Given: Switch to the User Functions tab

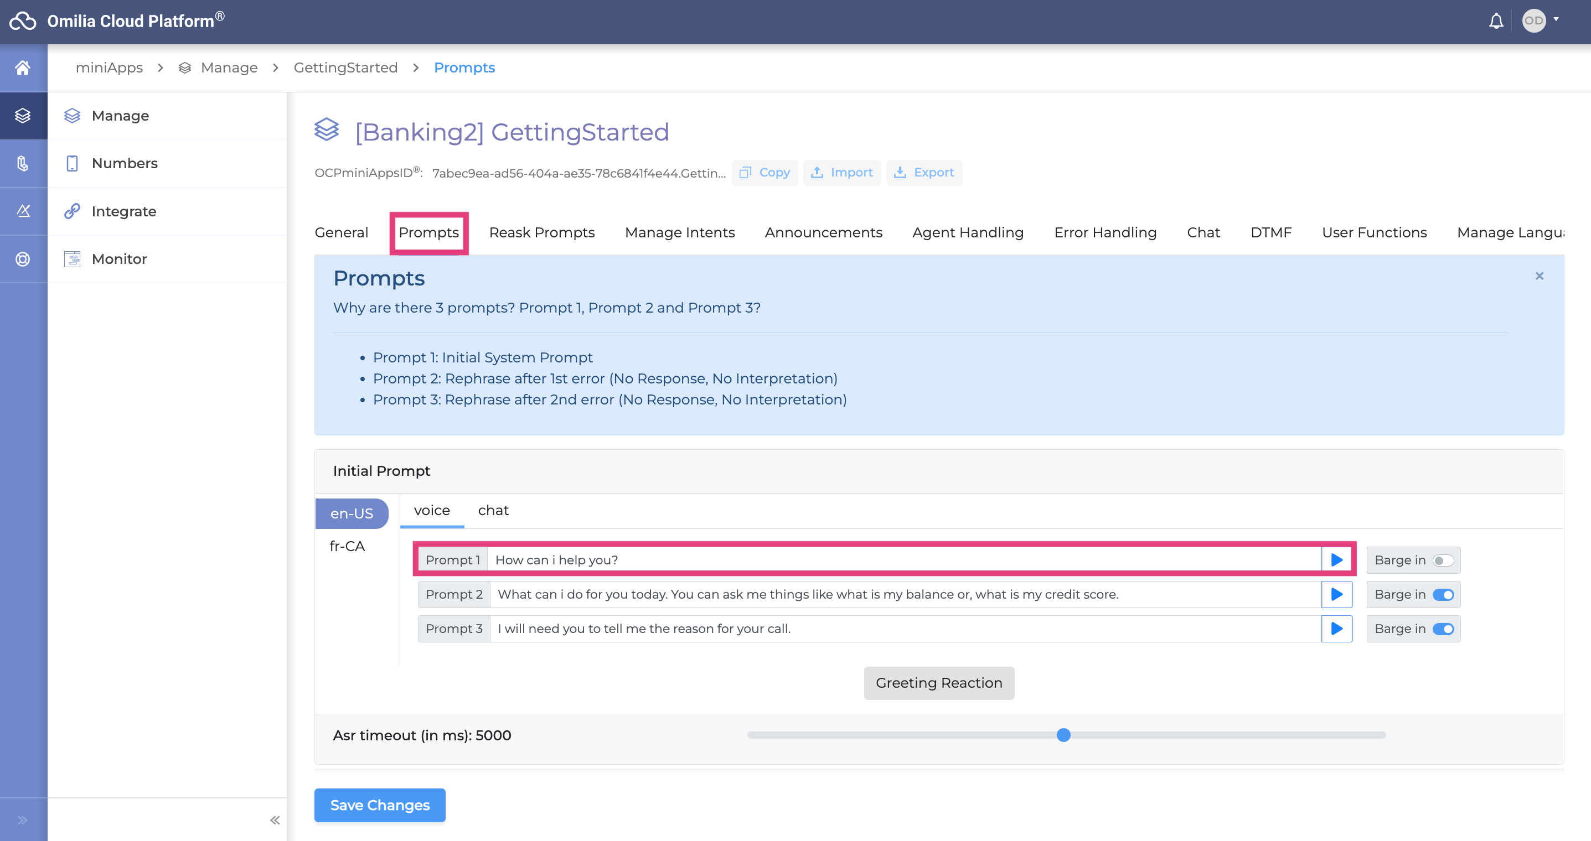Looking at the screenshot, I should [1374, 232].
